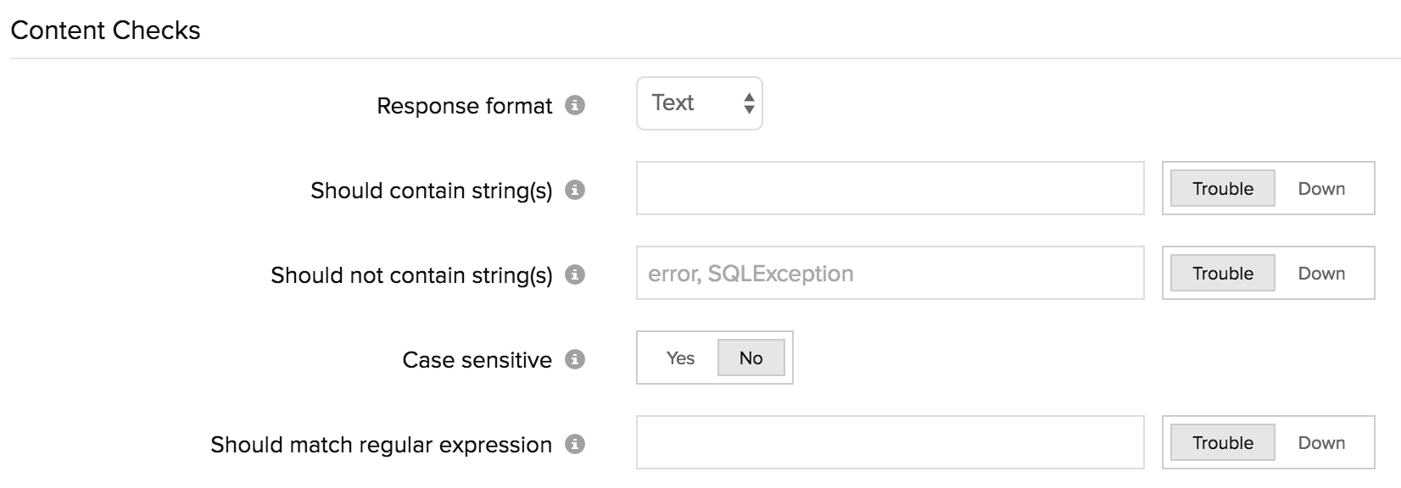Click info icon for Should not contain string(s)
This screenshot has height=488, width=1401.
tap(575, 274)
